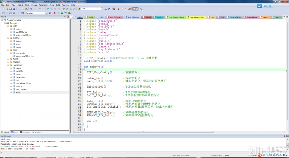Collapse the main function fold at line 18
The height and width of the screenshot is (158, 289).
pyautogui.click(x=83, y=70)
